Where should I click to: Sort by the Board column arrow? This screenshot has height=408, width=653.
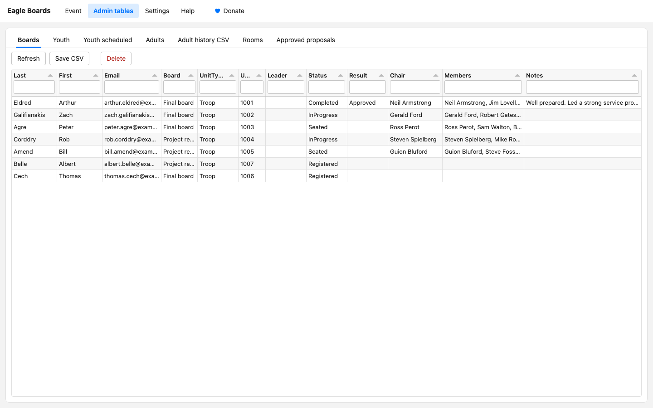coord(191,76)
